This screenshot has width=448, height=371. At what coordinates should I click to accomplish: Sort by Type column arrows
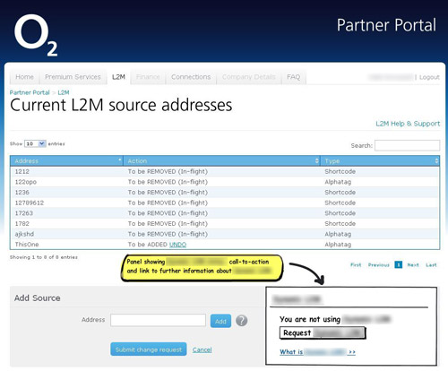(x=436, y=160)
